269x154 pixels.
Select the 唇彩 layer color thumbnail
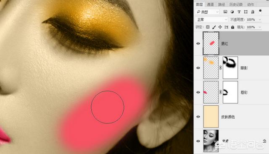point(211,92)
